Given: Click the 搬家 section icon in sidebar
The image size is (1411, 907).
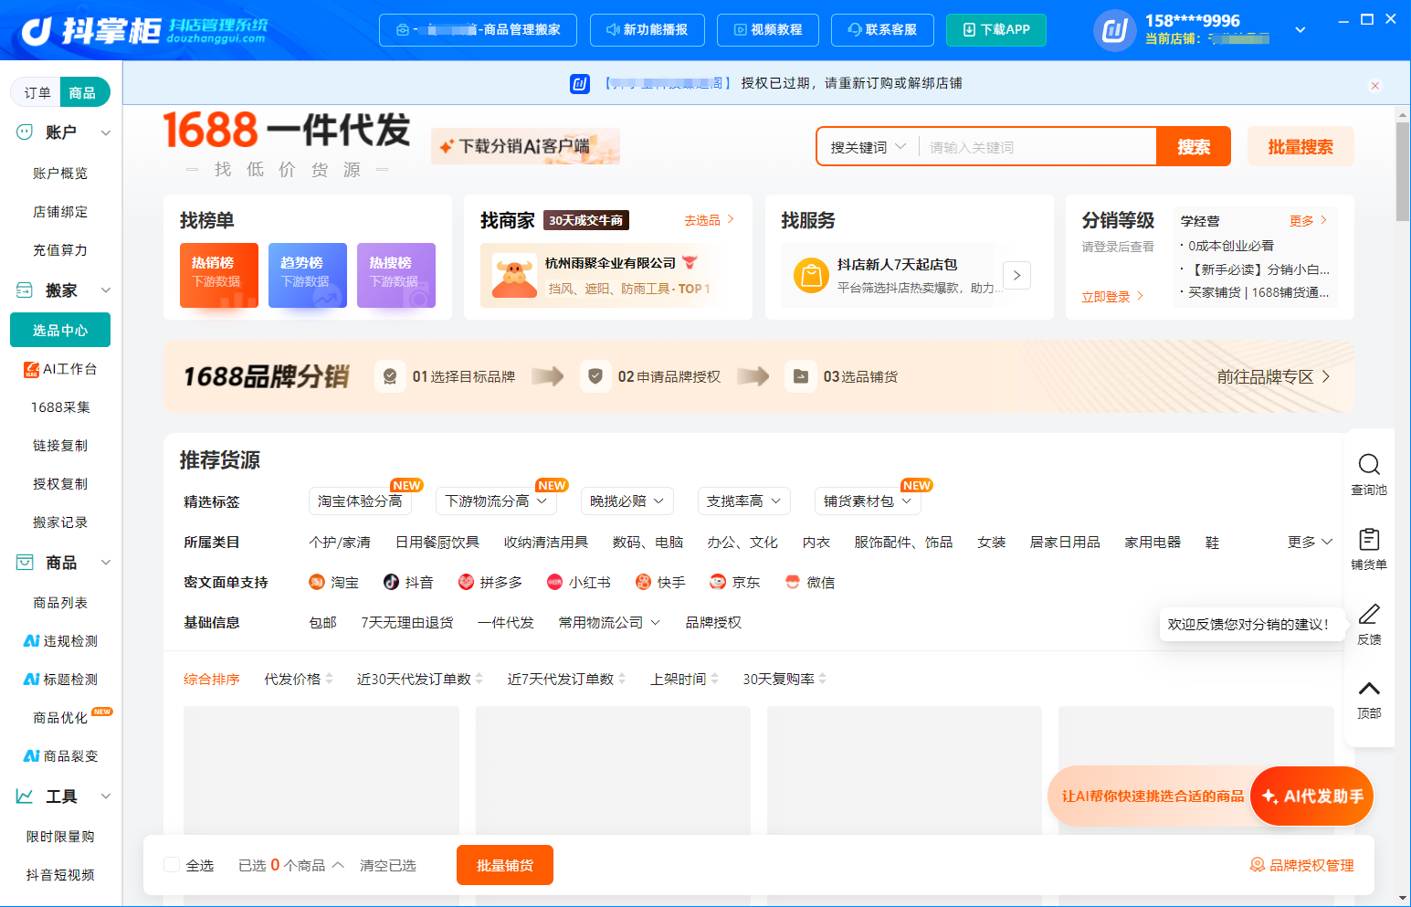Looking at the screenshot, I should pos(25,290).
